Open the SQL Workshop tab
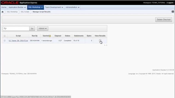 click(36, 7)
